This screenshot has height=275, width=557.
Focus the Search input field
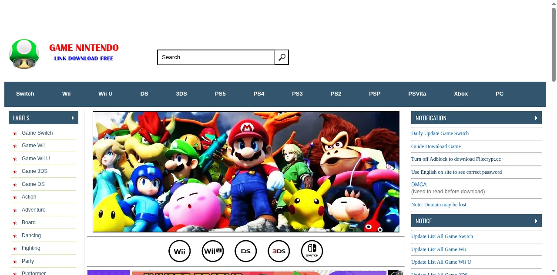click(x=216, y=57)
